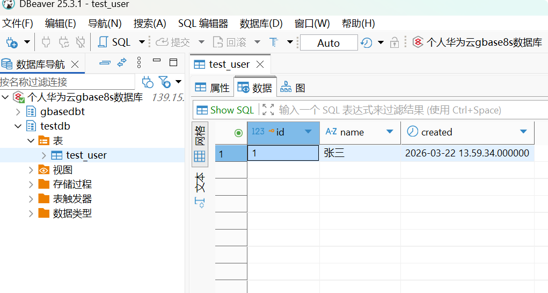Viewport: 548px width, 293px height.
Task: Click the 回滚 rollback button
Action: tap(230, 42)
